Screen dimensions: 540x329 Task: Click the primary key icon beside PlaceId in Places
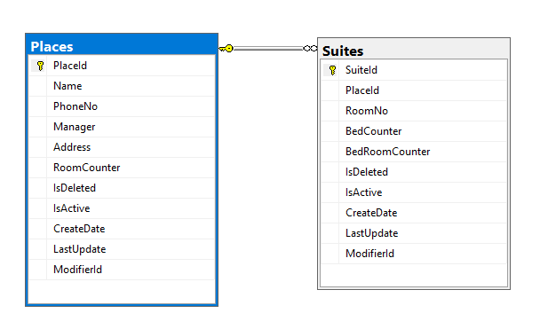pyautogui.click(x=40, y=66)
